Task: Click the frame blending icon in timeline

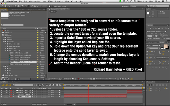Action: point(50,85)
